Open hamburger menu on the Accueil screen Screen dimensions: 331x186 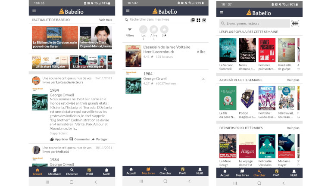click(34, 11)
